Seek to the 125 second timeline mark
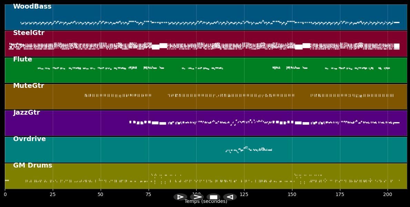The image size is (410, 207). pyautogui.click(x=244, y=194)
